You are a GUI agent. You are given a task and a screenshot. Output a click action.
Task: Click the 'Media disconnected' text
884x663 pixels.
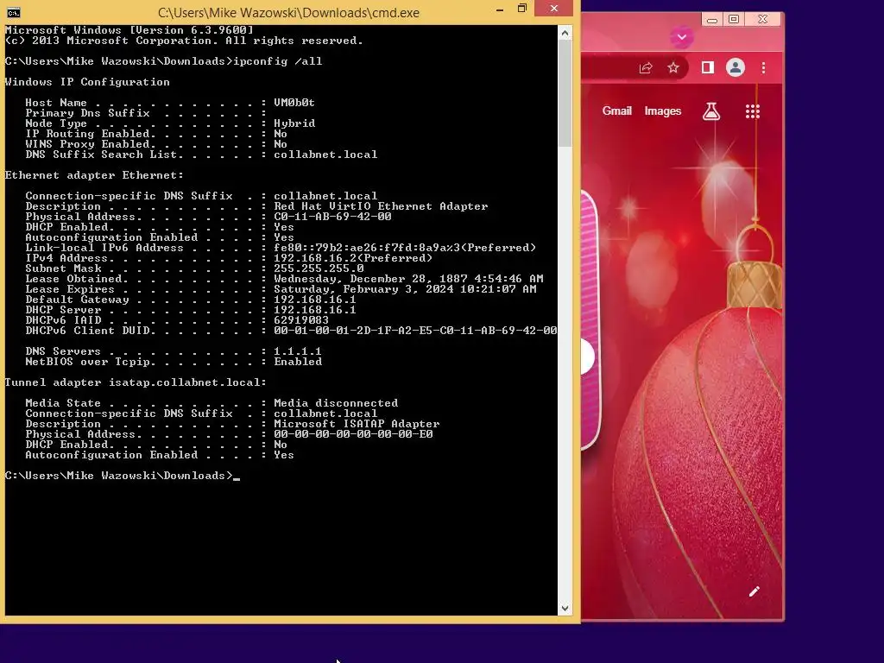pos(336,403)
